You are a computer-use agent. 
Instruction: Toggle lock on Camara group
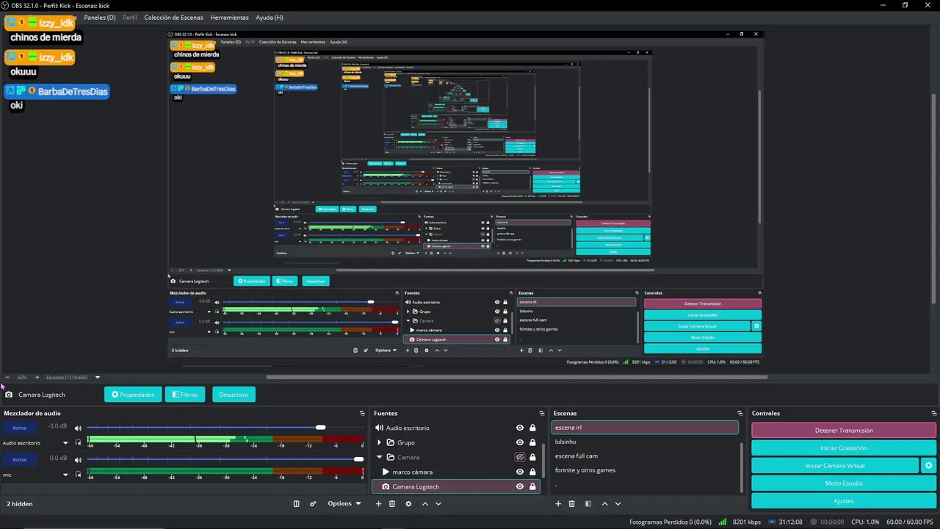point(532,457)
